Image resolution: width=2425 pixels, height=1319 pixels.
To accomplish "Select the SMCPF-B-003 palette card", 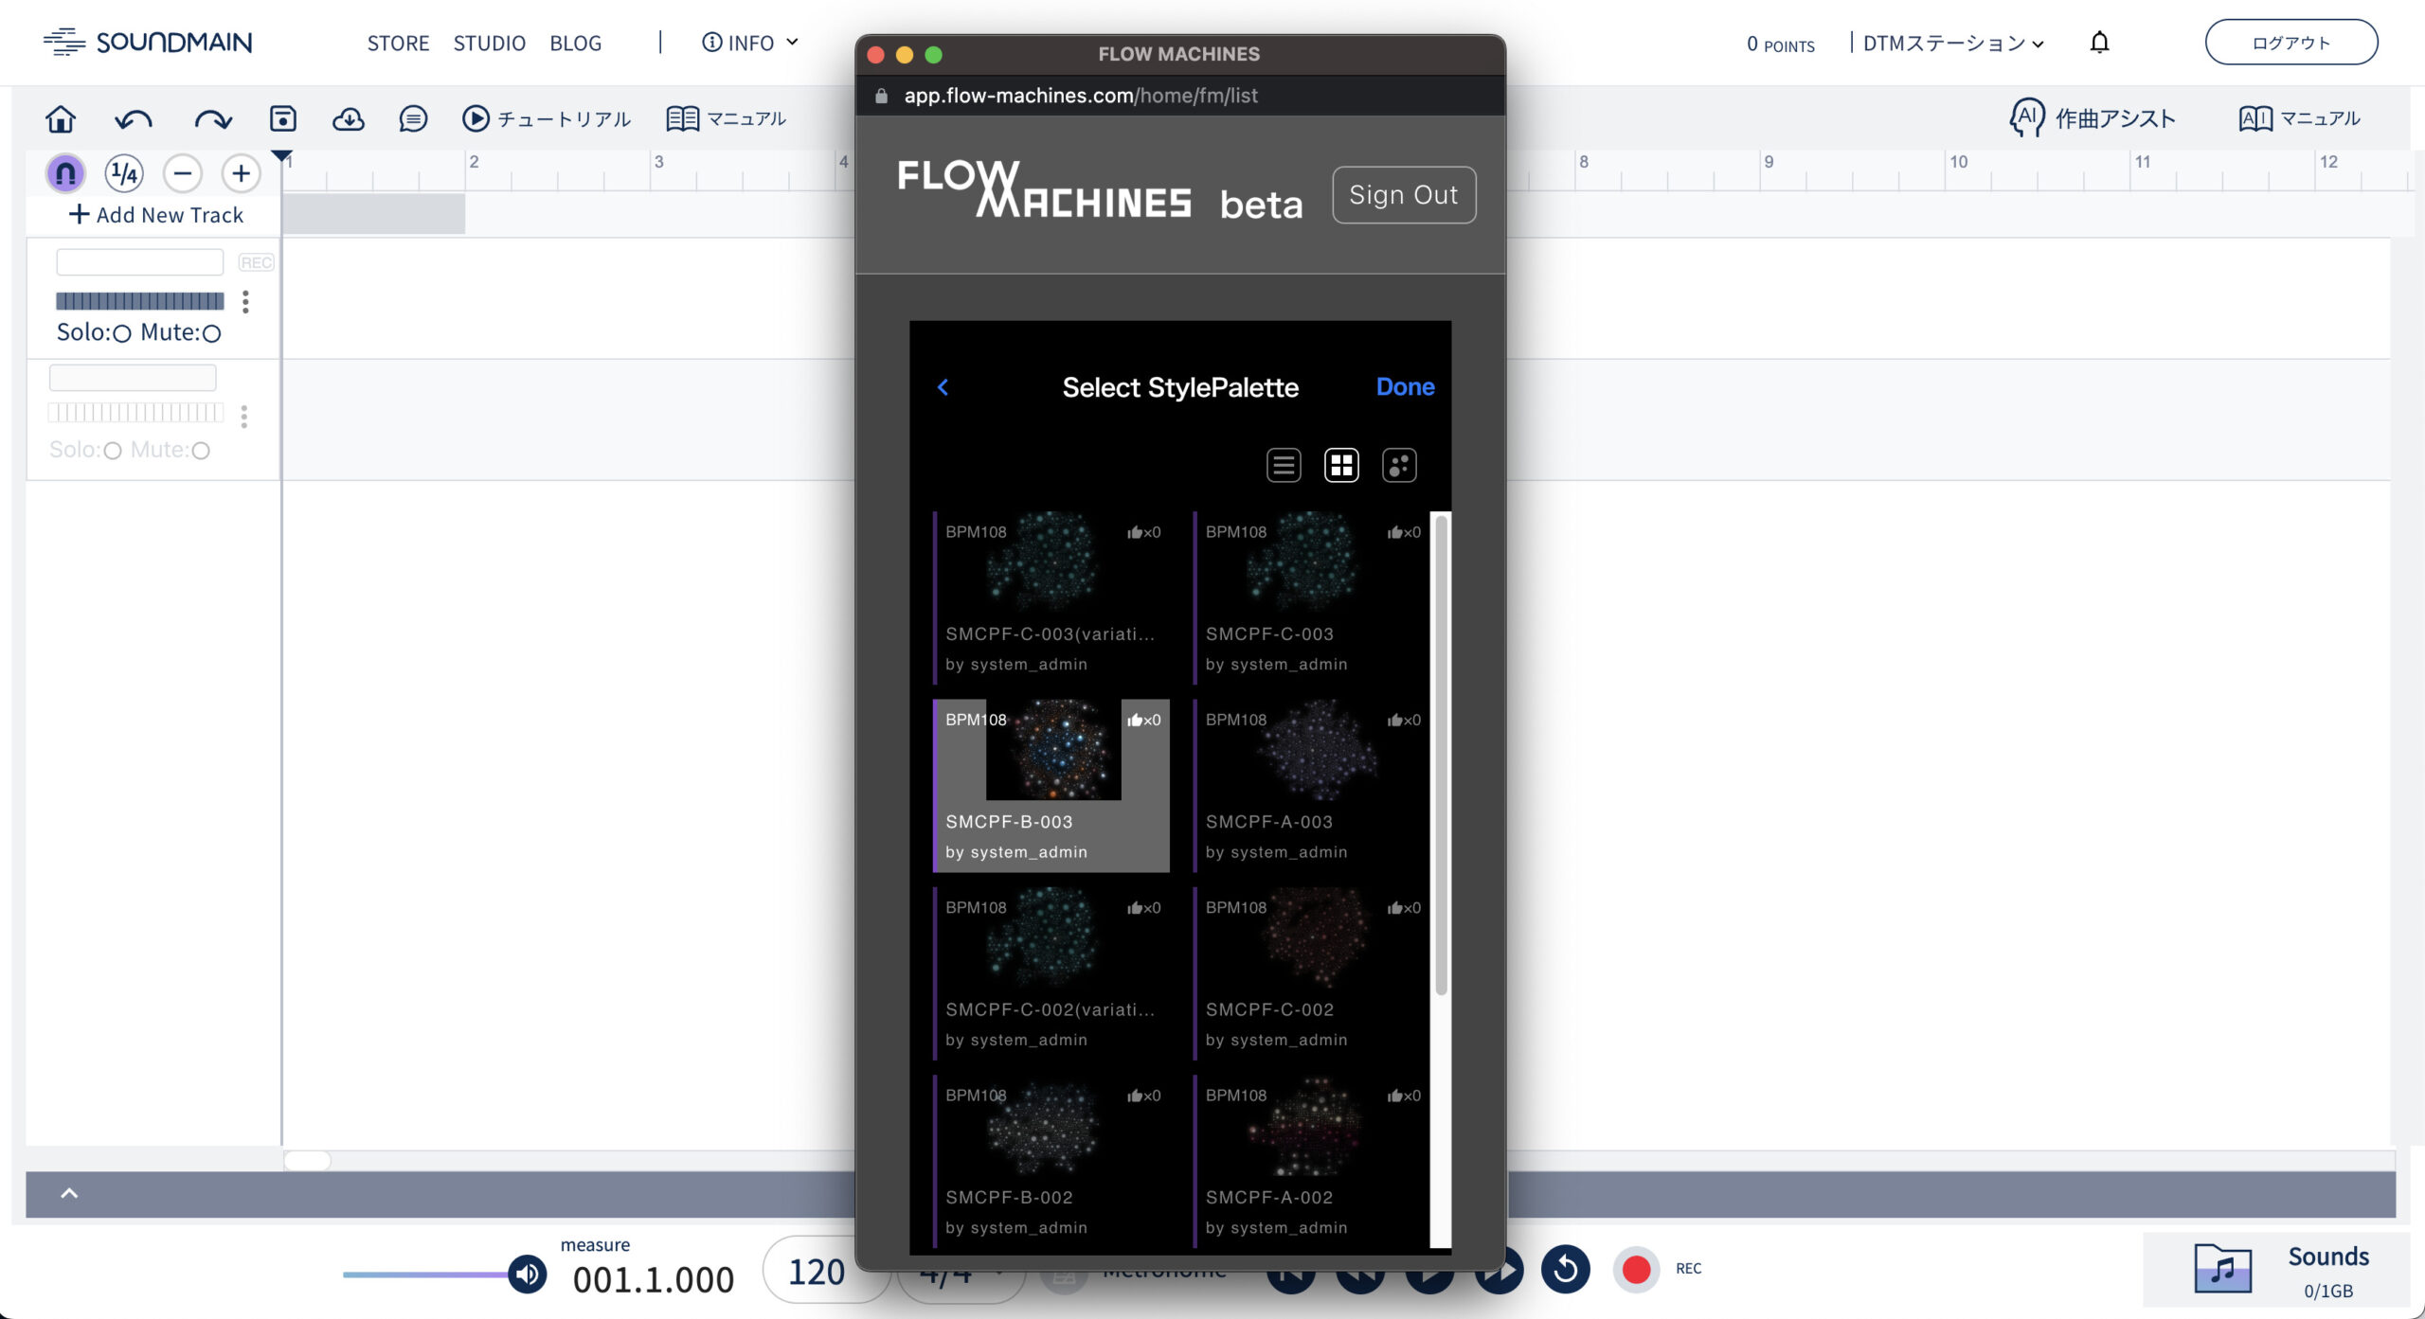I will click(x=1051, y=785).
